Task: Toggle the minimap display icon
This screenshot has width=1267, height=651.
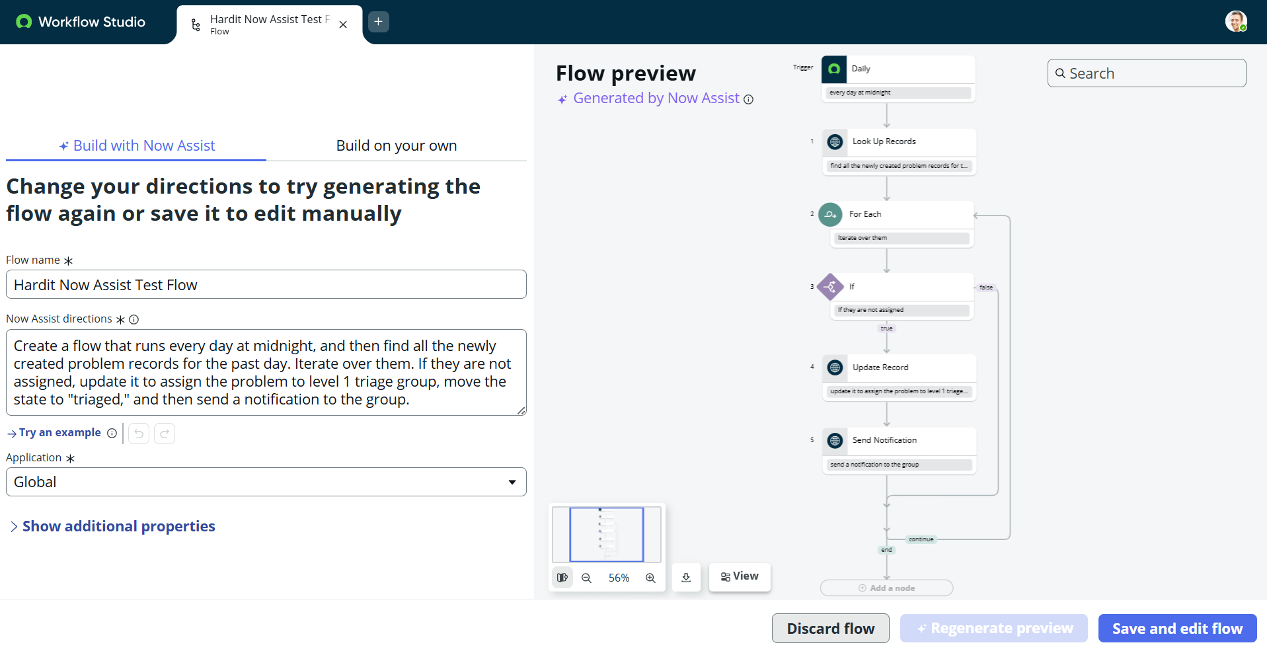Action: tap(562, 578)
